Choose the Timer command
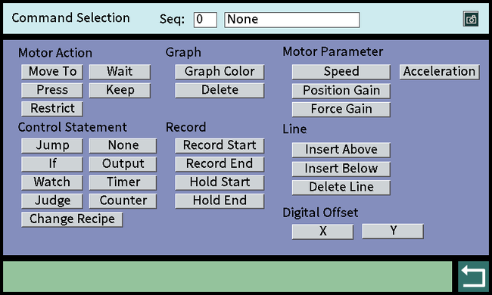 [x=123, y=182]
